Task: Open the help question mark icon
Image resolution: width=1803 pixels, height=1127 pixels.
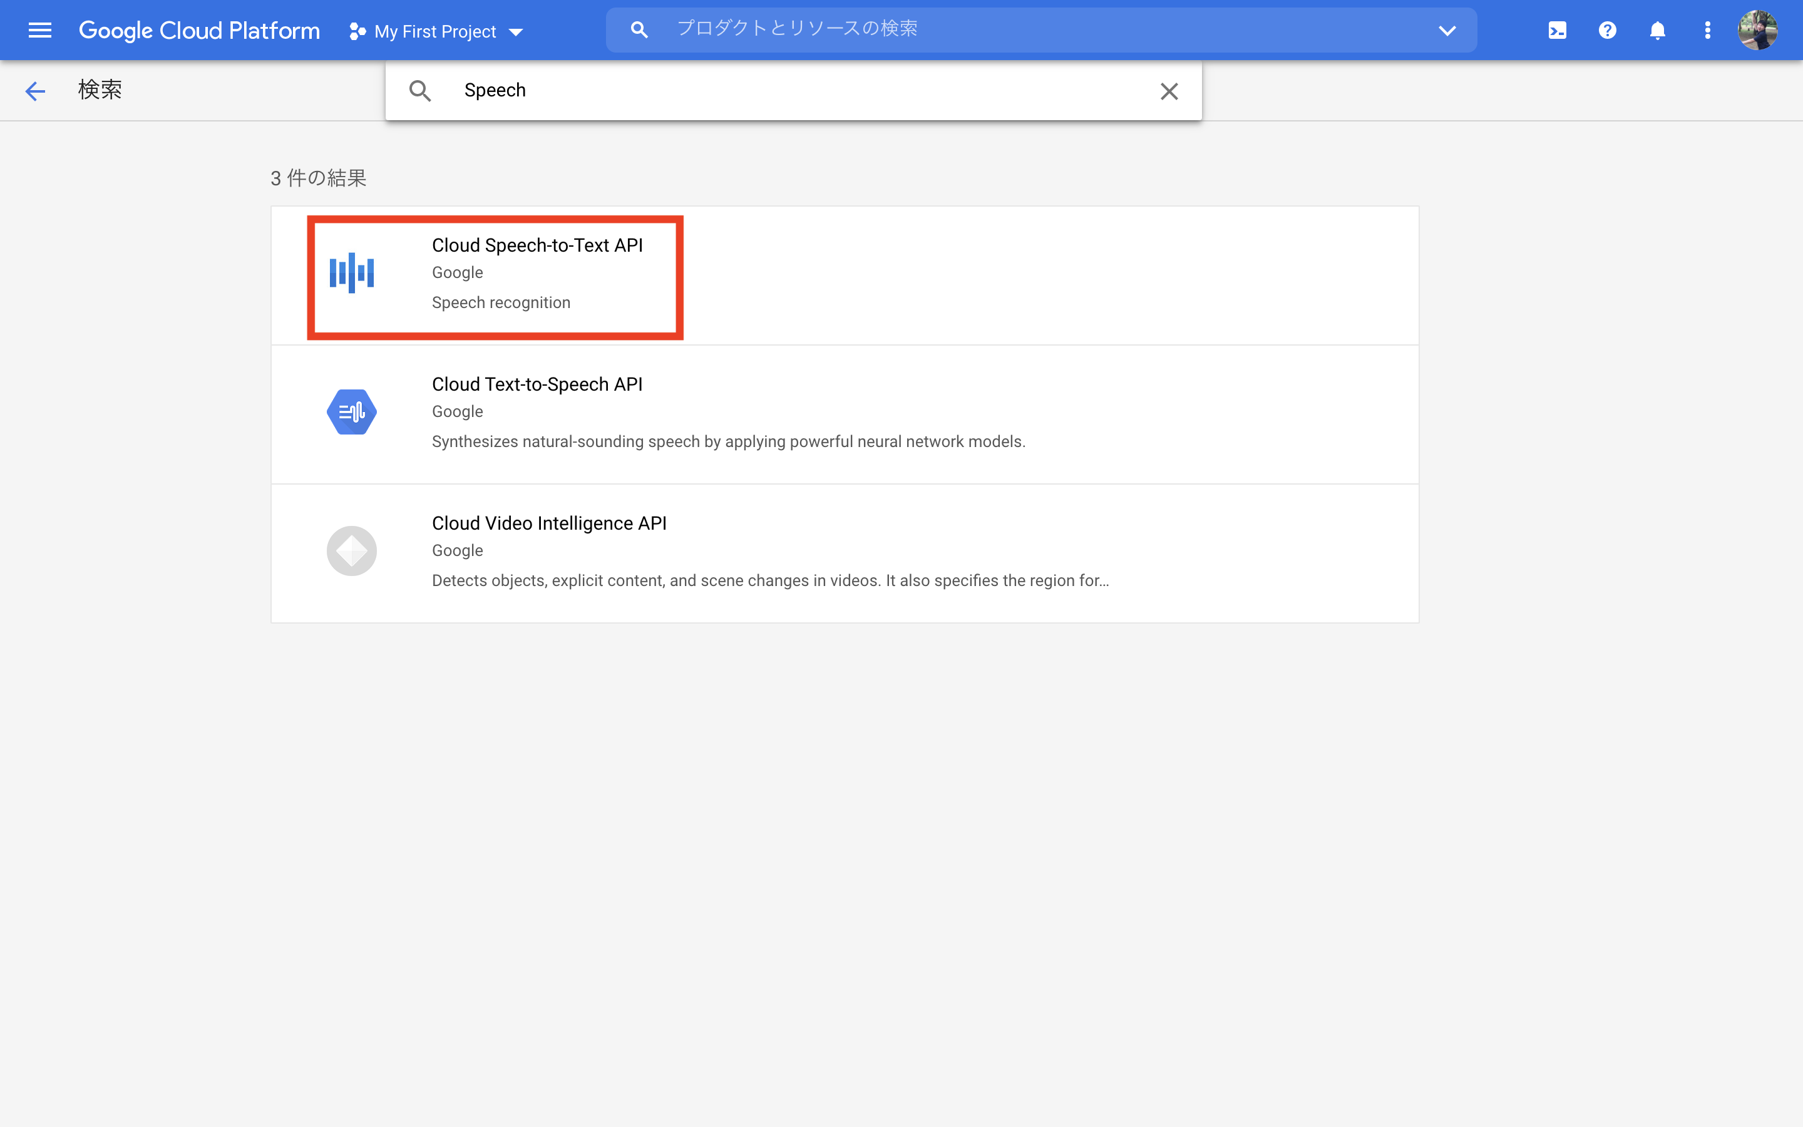Action: click(1607, 31)
